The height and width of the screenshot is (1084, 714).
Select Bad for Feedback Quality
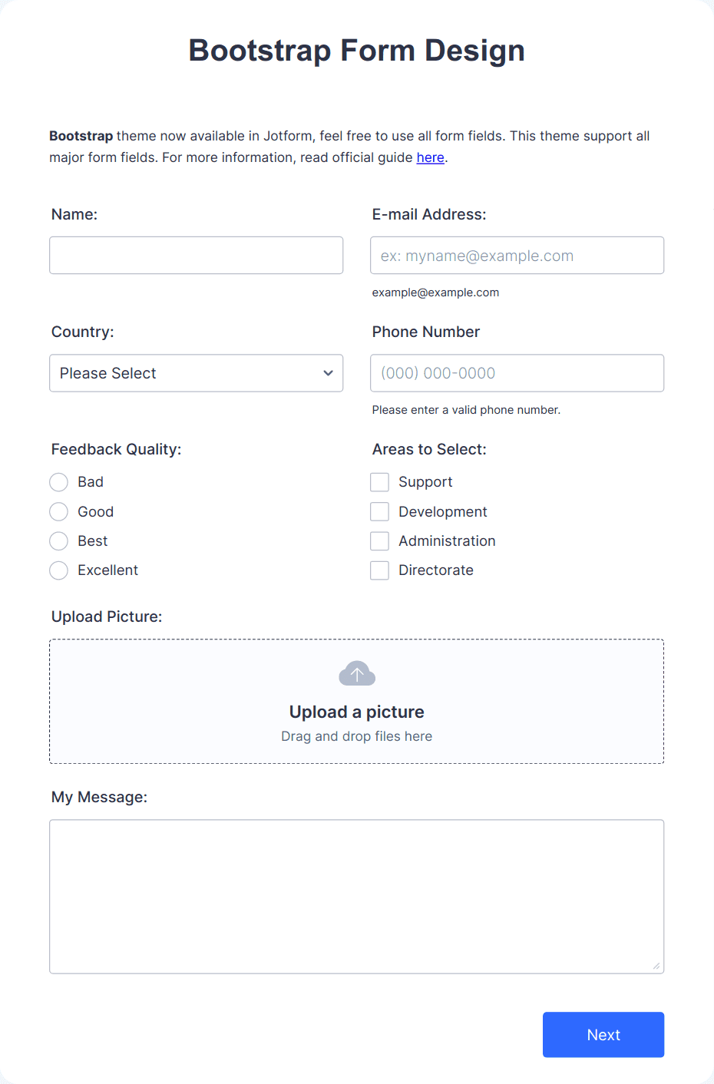[x=58, y=482]
